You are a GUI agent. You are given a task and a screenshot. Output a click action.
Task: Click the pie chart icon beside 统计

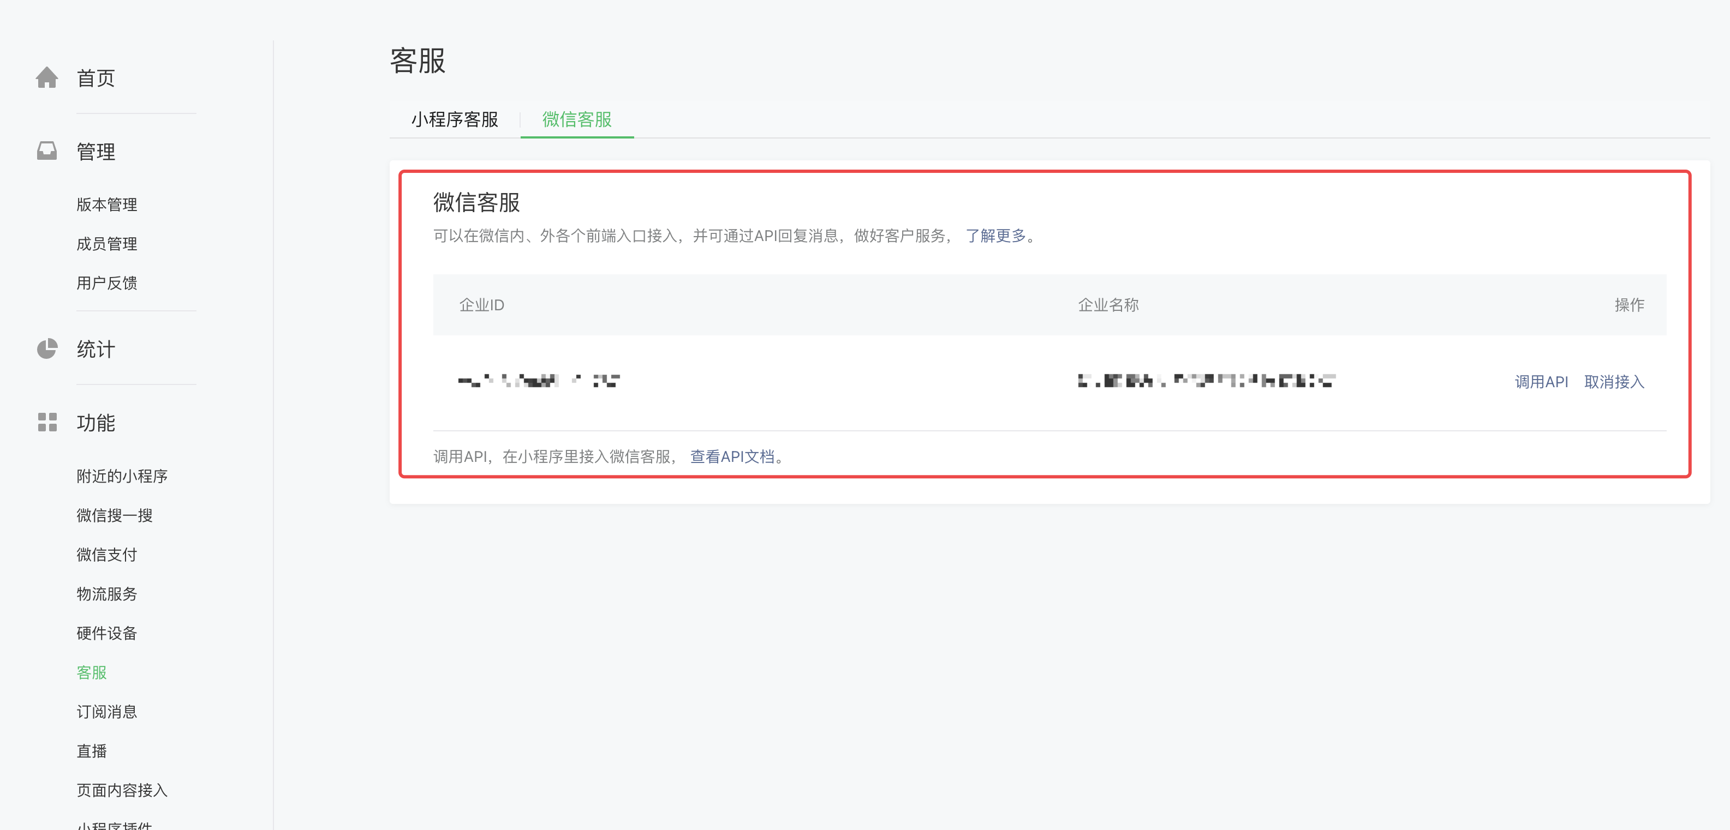(47, 349)
